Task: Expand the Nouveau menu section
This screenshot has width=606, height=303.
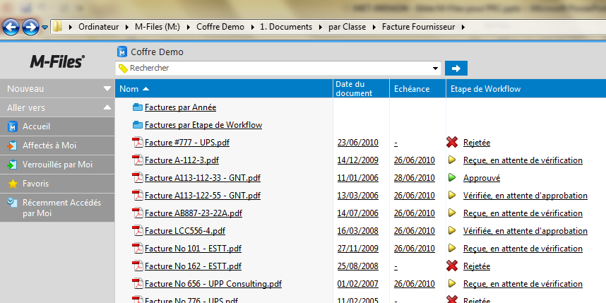Action: click(57, 88)
